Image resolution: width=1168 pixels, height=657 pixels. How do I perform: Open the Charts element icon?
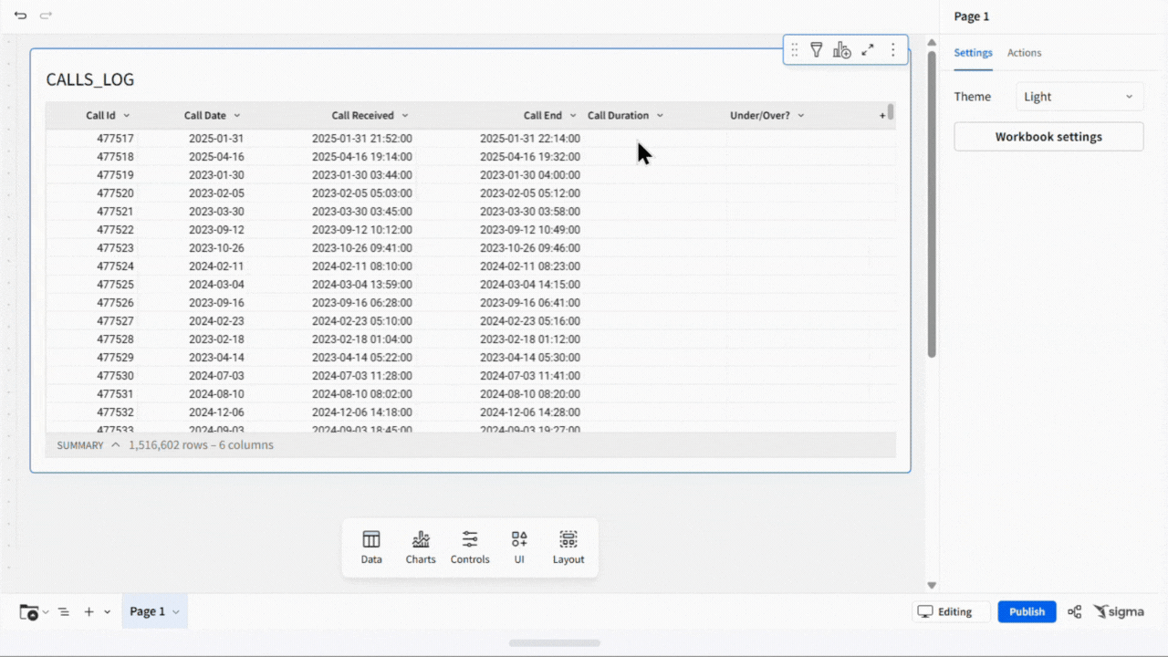tap(421, 547)
